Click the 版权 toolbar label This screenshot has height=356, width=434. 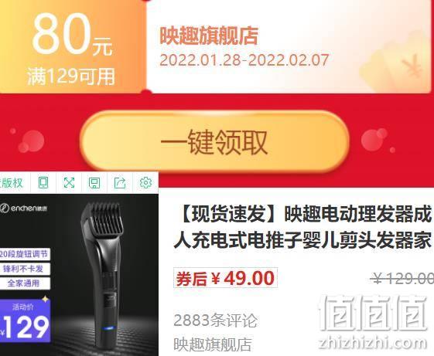(11, 183)
